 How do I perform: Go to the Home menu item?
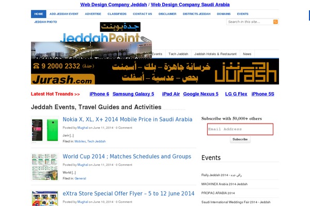point(39,14)
